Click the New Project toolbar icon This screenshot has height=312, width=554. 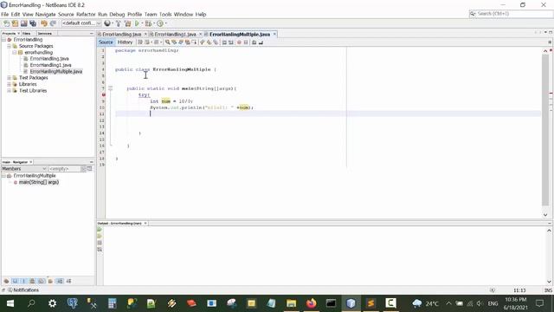(x=15, y=23)
